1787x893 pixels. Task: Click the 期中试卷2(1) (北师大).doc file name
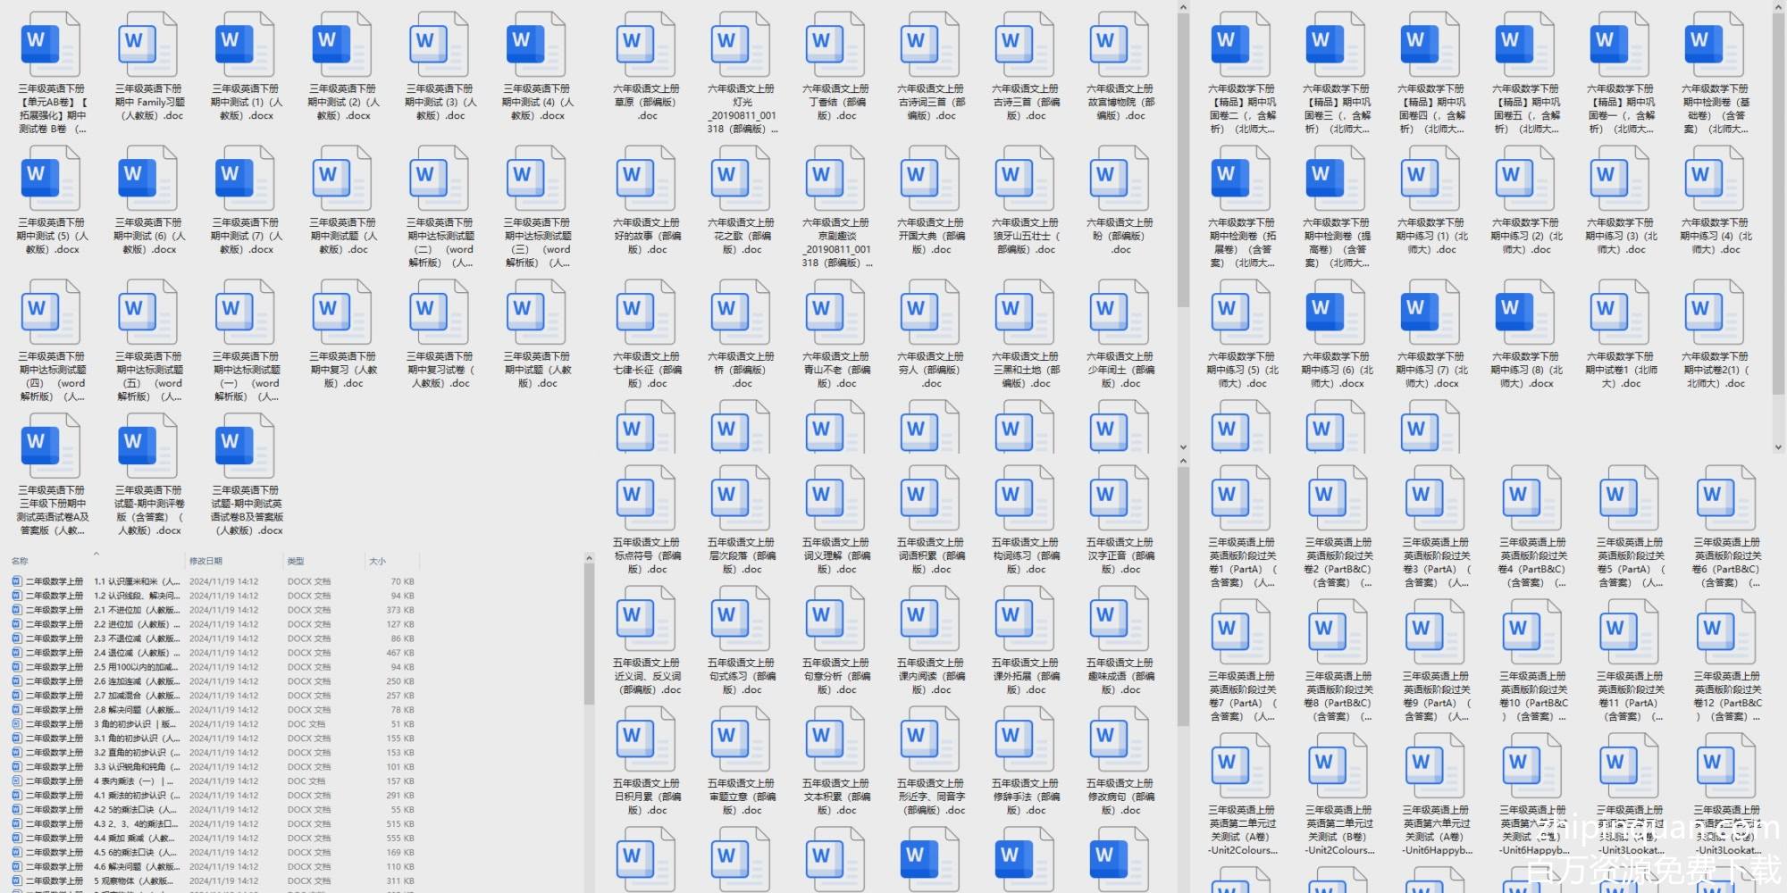1715,370
